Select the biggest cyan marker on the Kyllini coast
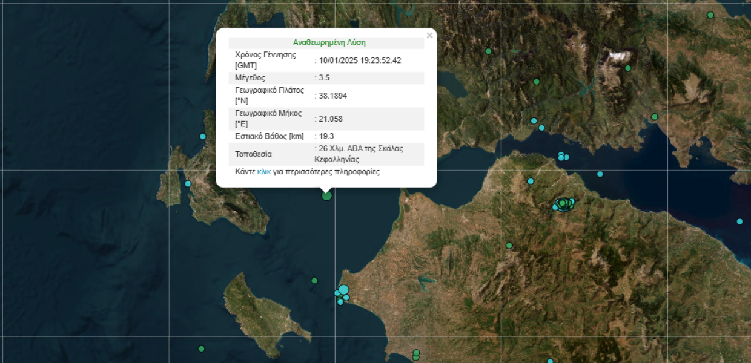751x363 pixels. coord(343,289)
